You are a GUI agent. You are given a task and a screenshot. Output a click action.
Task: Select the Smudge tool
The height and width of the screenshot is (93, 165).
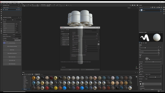[1, 16]
